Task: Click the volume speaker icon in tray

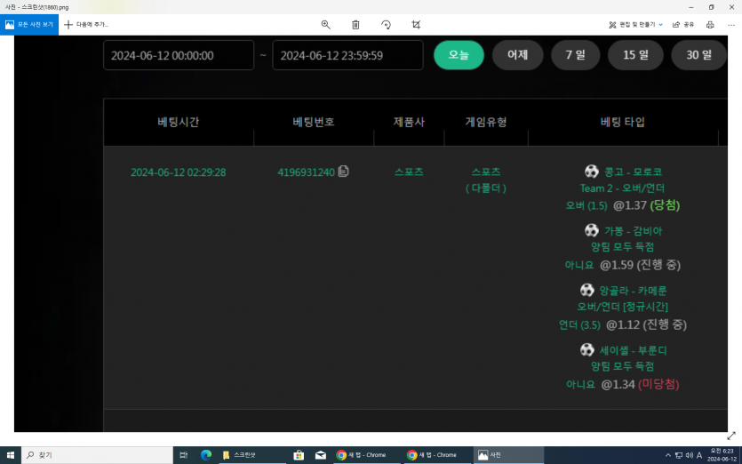Action: (689, 455)
